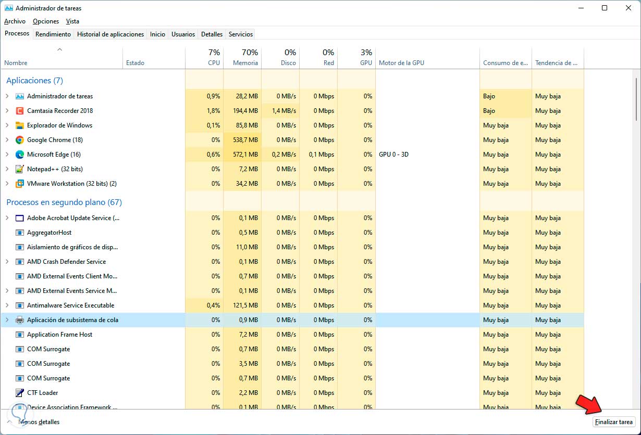Select the Application Frame Host row
This screenshot has height=435, width=641.
[x=59, y=335]
